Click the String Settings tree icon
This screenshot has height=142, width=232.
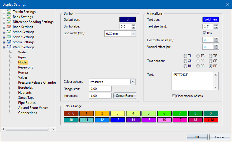pyautogui.click(x=9, y=32)
